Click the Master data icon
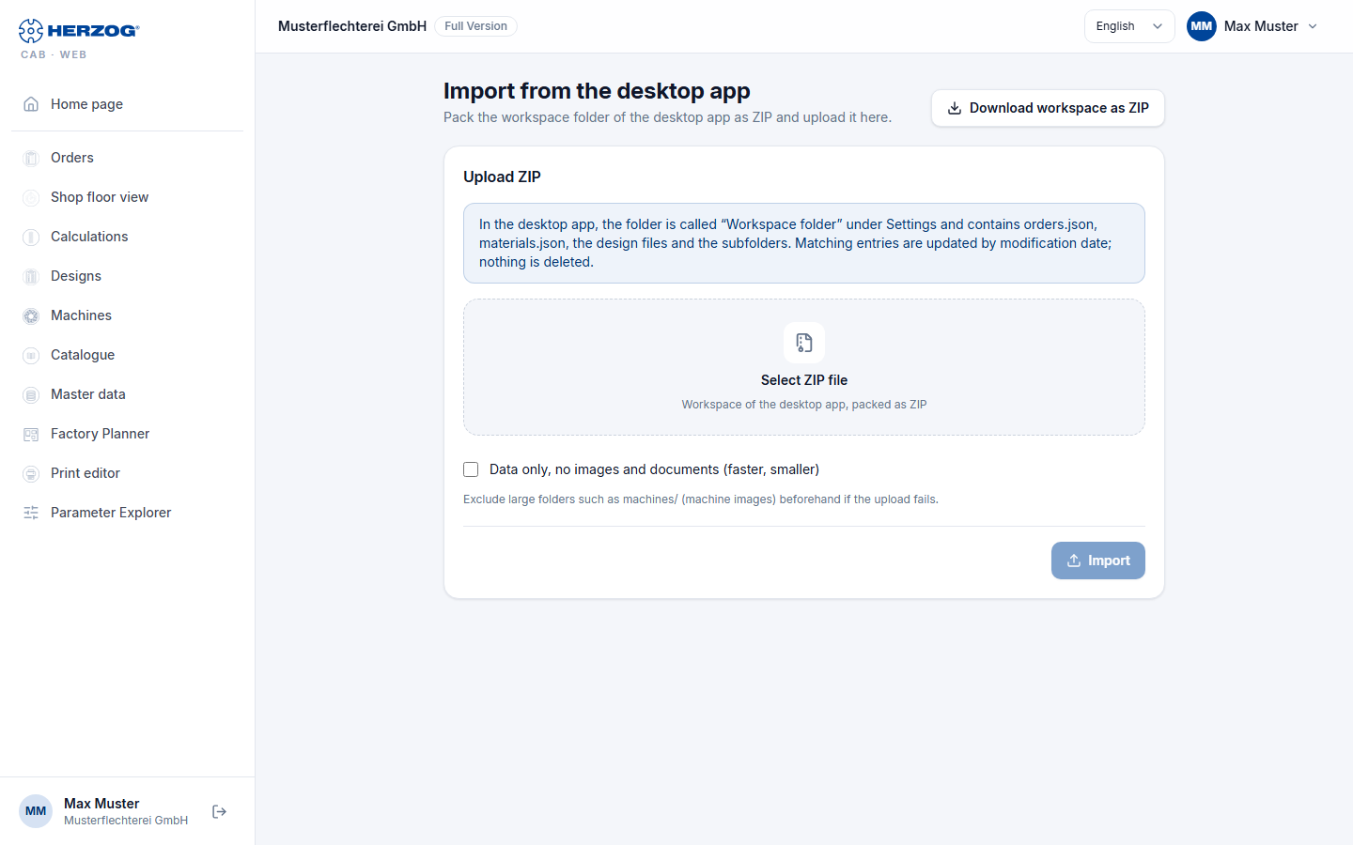The width and height of the screenshot is (1353, 845). click(31, 394)
